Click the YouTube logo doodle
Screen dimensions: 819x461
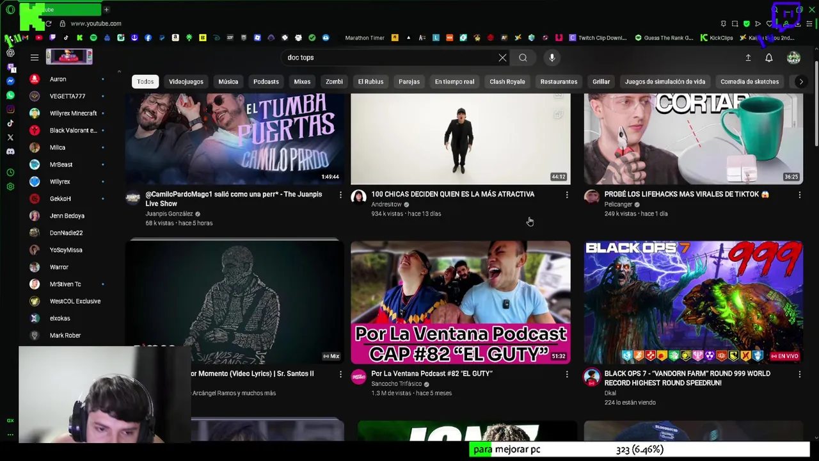pyautogui.click(x=69, y=57)
